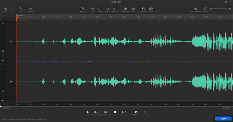Stop audio playback

[x=115, y=112]
